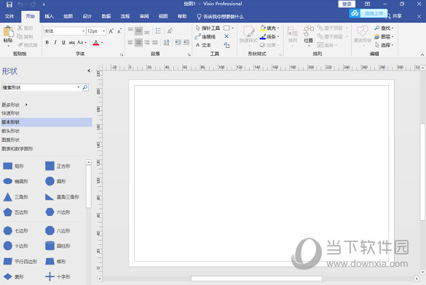This screenshot has width=426, height=285.
Task: Switch to the 插入 Insert tab
Action: [x=50, y=16]
